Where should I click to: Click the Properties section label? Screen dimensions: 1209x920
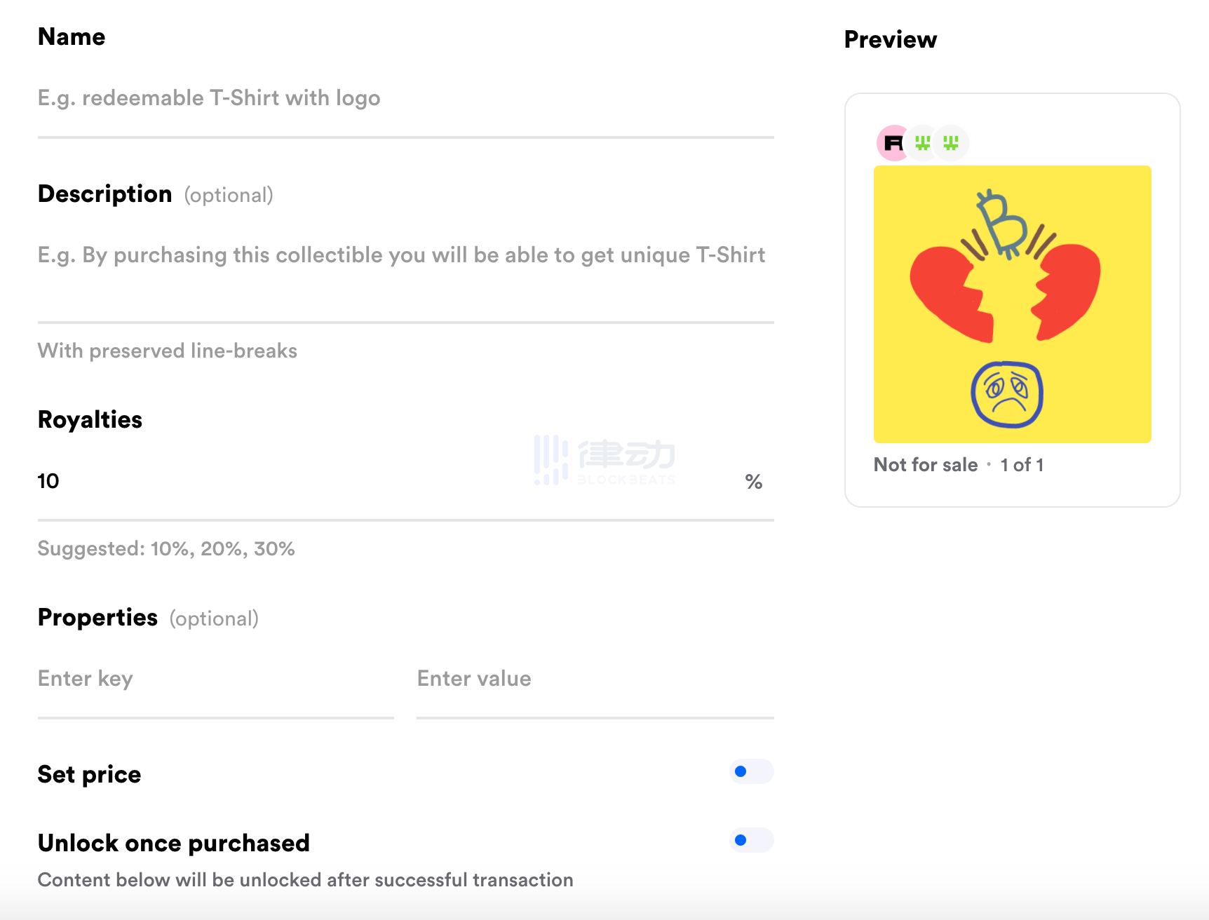pos(97,618)
